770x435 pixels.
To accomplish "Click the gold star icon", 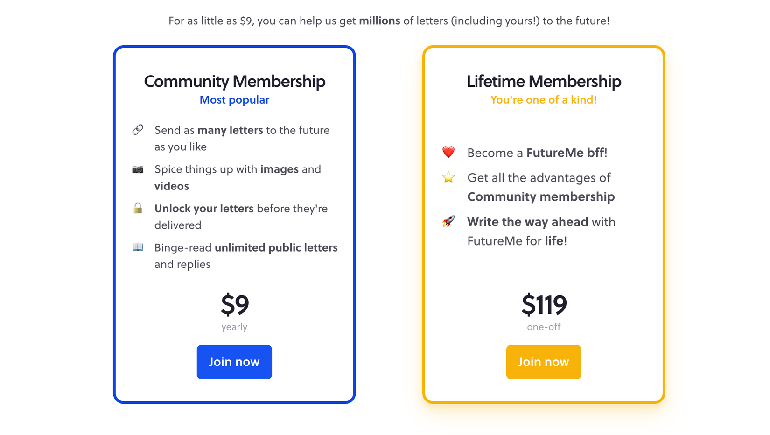I will [448, 177].
